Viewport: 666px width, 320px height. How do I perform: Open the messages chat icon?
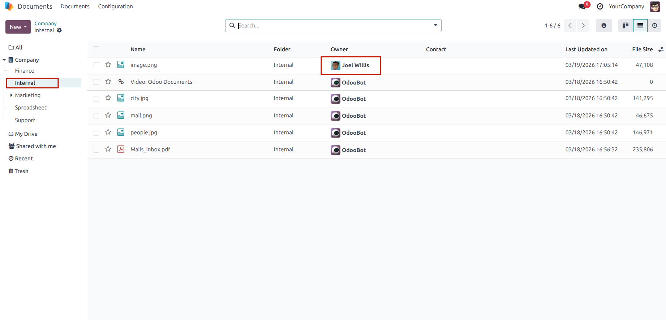pos(582,7)
